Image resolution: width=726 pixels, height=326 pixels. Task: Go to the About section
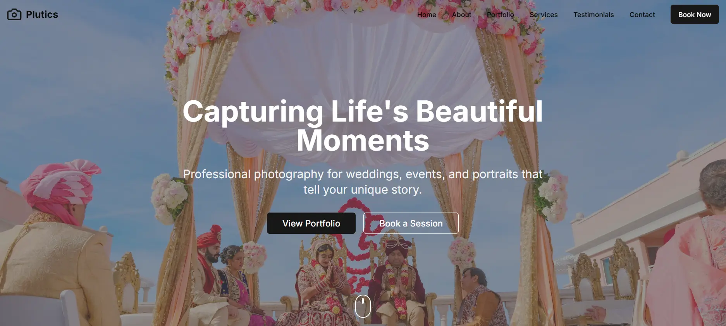pos(461,15)
